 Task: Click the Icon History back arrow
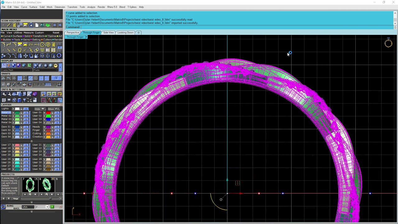[55, 25]
